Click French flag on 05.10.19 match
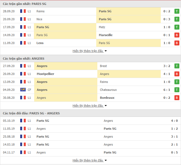 (23, 121)
